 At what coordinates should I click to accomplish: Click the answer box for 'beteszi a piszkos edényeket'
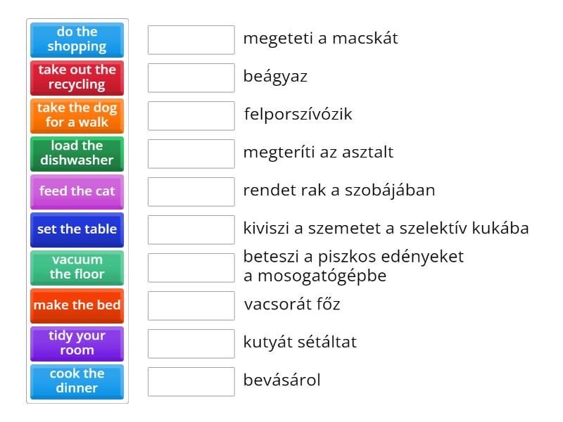click(x=191, y=268)
